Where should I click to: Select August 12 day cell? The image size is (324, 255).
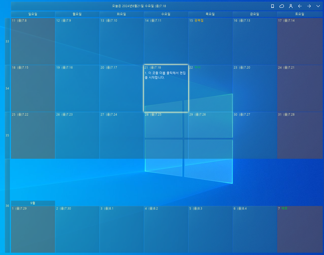(x=77, y=41)
